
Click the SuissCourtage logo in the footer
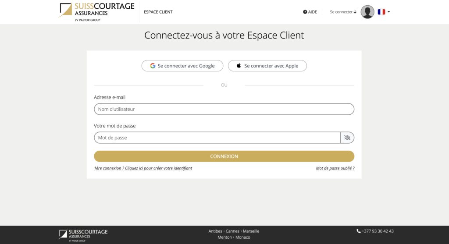click(83, 234)
